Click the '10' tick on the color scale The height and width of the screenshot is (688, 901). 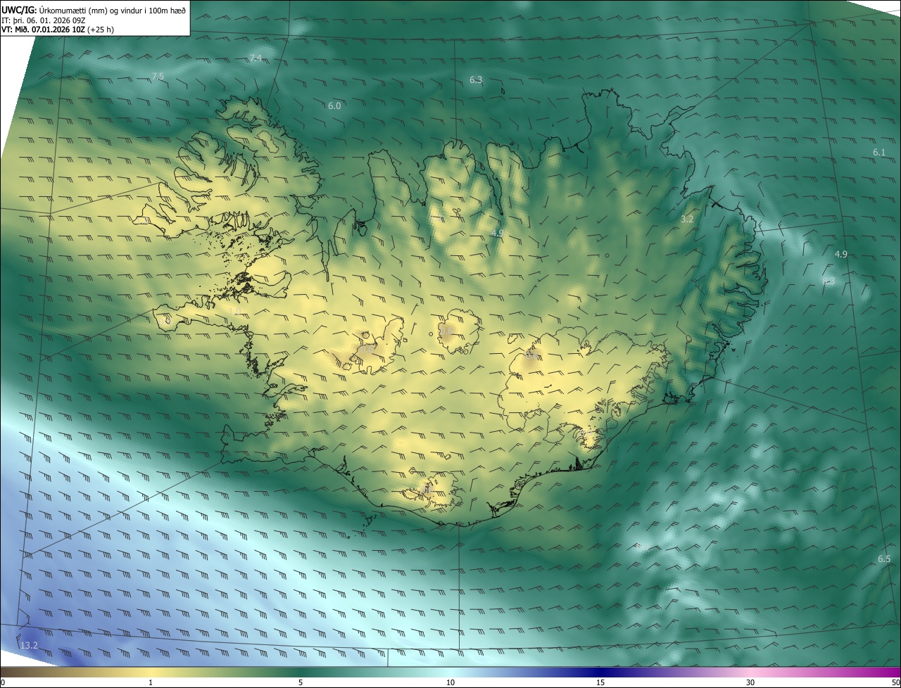[x=450, y=682]
